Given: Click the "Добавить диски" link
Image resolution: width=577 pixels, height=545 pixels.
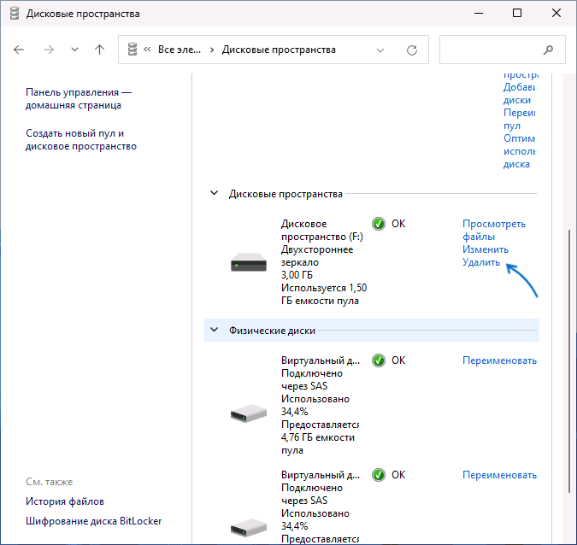Looking at the screenshot, I should (519, 93).
